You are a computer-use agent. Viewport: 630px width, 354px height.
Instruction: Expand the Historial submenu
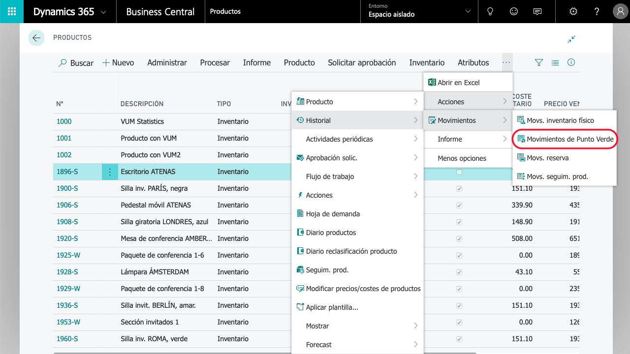point(357,120)
